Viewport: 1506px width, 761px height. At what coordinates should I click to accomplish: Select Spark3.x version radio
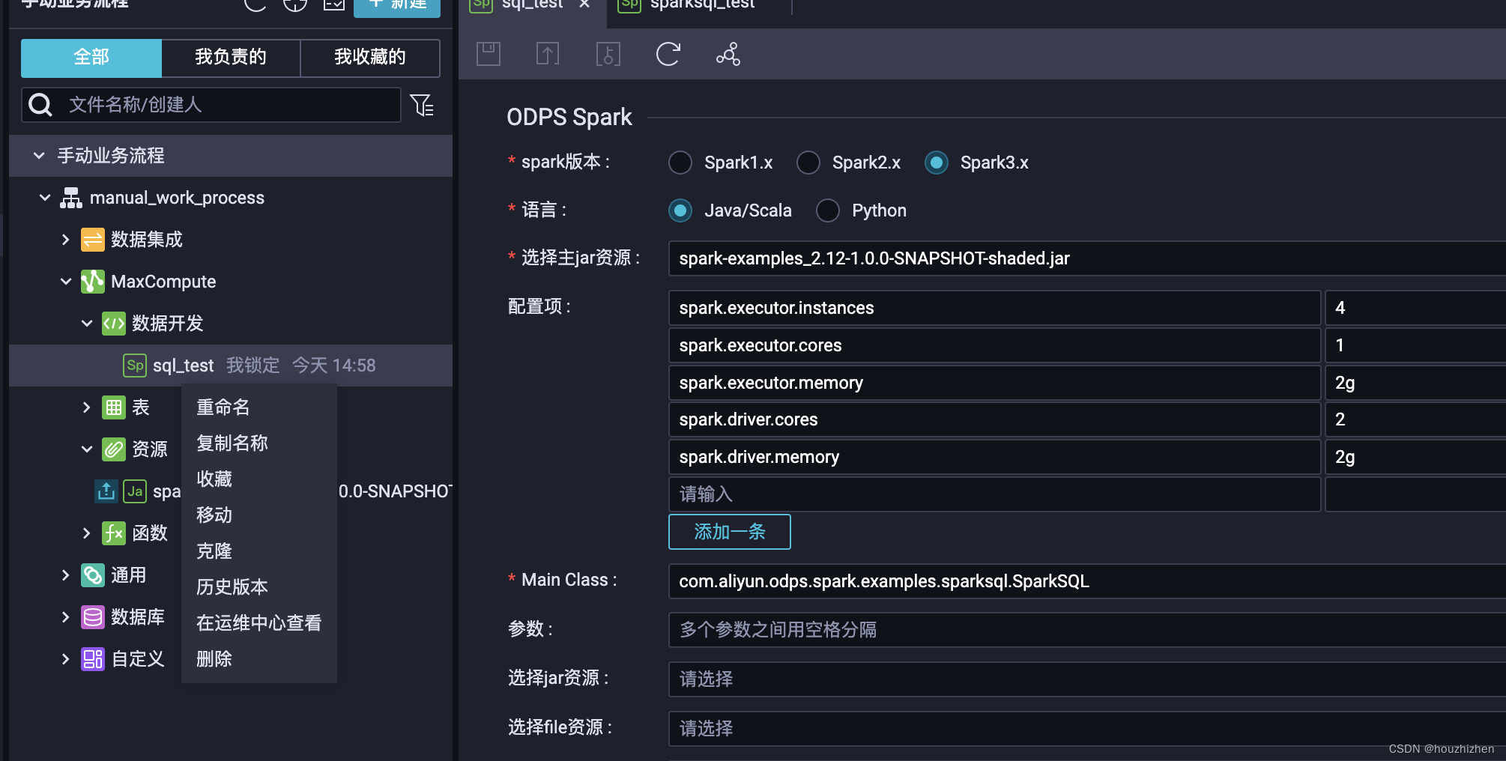point(937,163)
